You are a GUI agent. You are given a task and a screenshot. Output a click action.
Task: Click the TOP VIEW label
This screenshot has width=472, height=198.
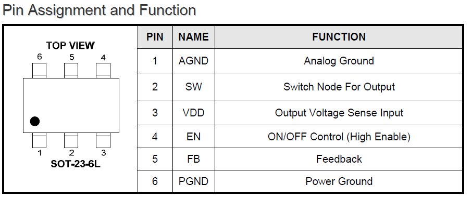pos(70,45)
